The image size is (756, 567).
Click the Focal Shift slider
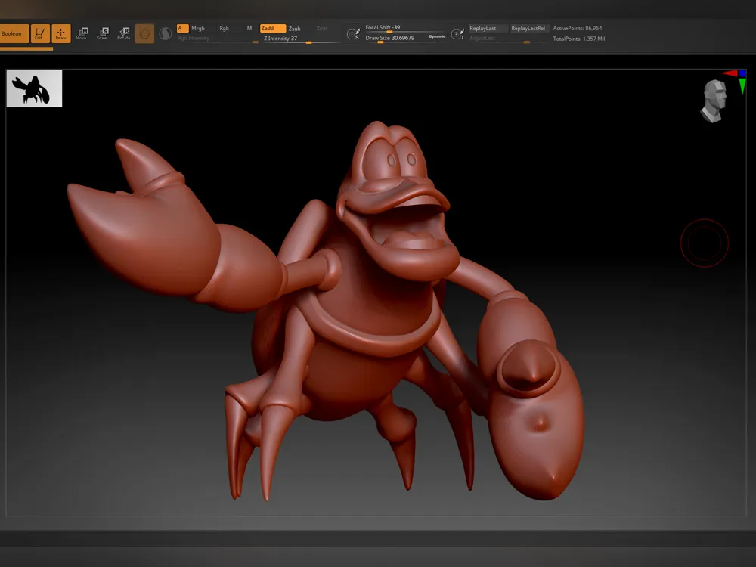click(x=405, y=28)
